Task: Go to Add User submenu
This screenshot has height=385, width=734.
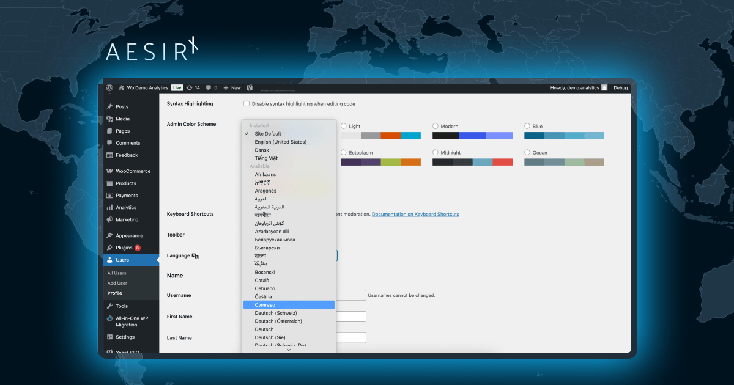Action: pos(117,283)
